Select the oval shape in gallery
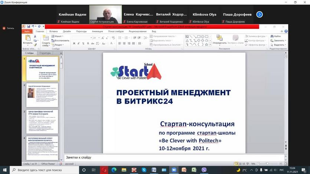 [203, 37]
